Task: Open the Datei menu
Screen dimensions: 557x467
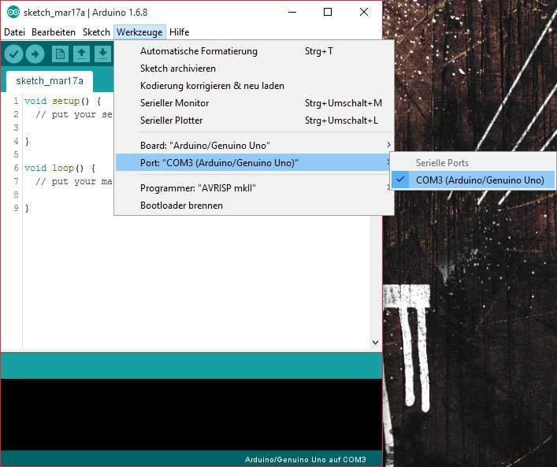Action: [x=14, y=32]
